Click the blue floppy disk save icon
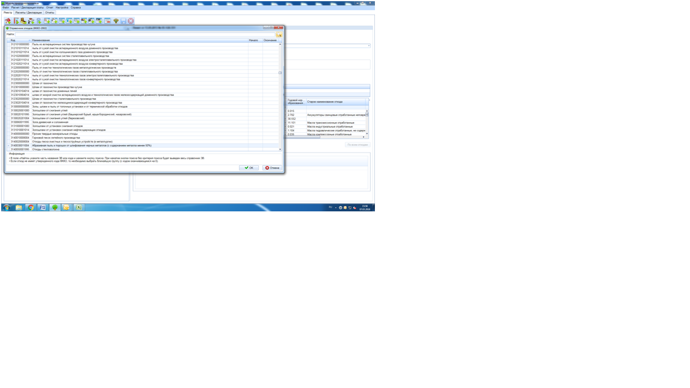Image resolution: width=690 pixels, height=388 pixels. click(123, 21)
